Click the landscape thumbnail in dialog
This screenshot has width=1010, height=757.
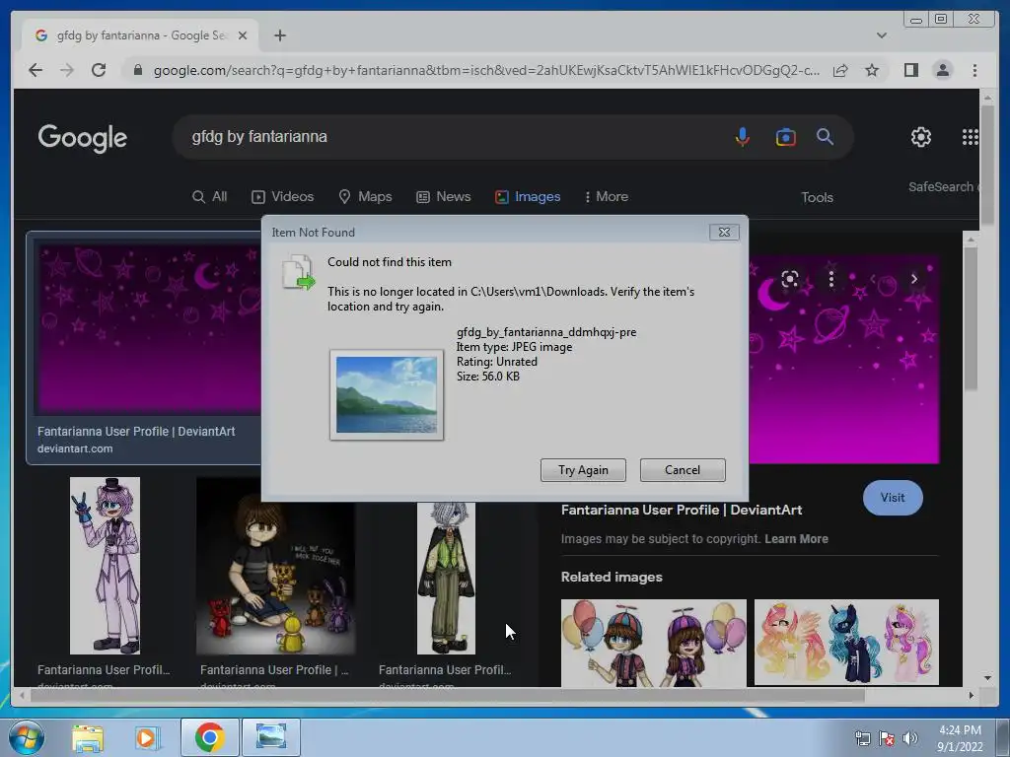[387, 394]
